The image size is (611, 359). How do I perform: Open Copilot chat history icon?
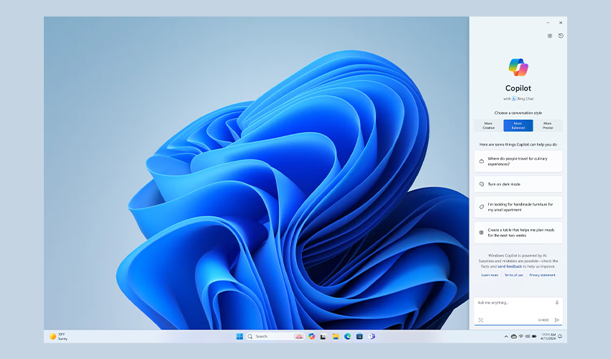click(x=561, y=36)
